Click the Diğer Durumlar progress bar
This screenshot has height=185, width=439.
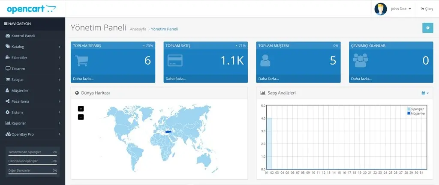pyautogui.click(x=33, y=173)
